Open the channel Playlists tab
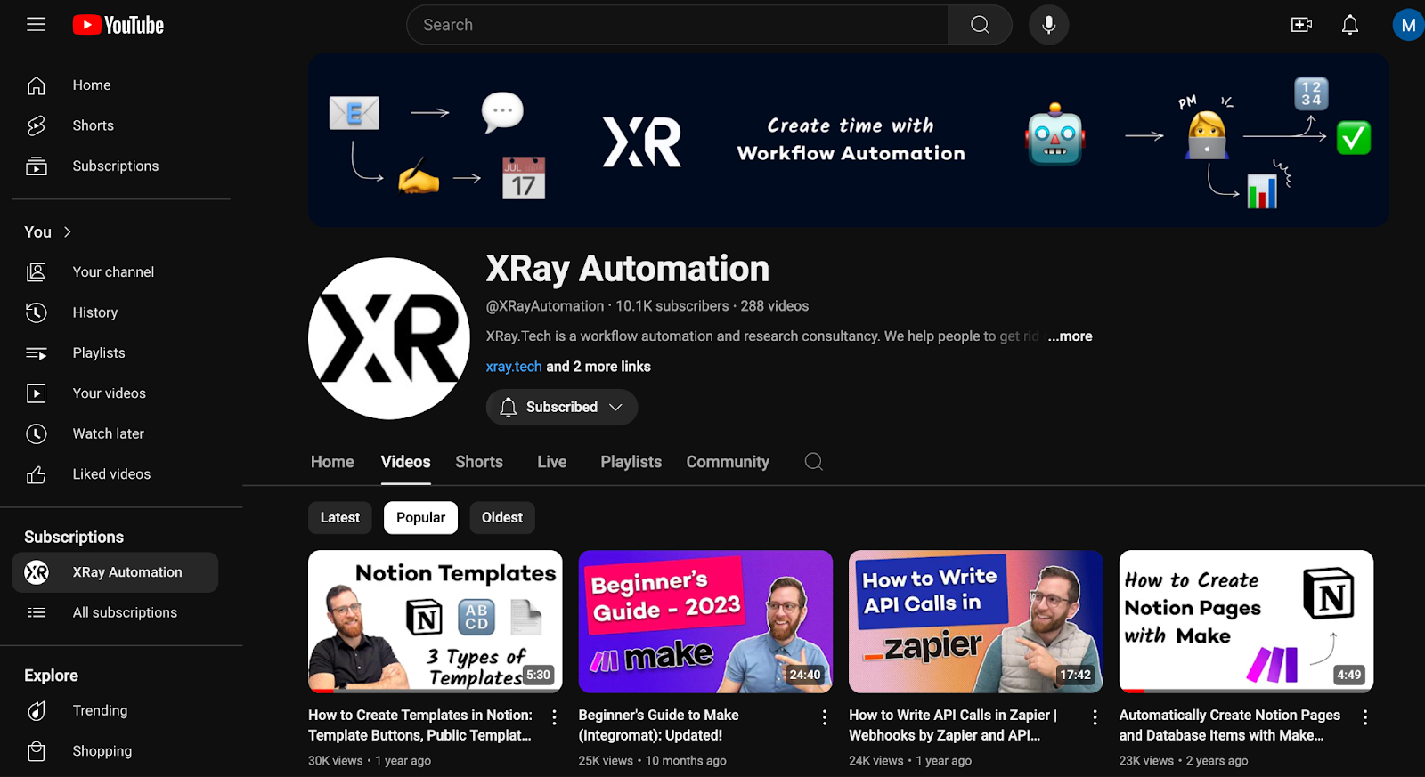This screenshot has width=1425, height=777. coord(631,462)
